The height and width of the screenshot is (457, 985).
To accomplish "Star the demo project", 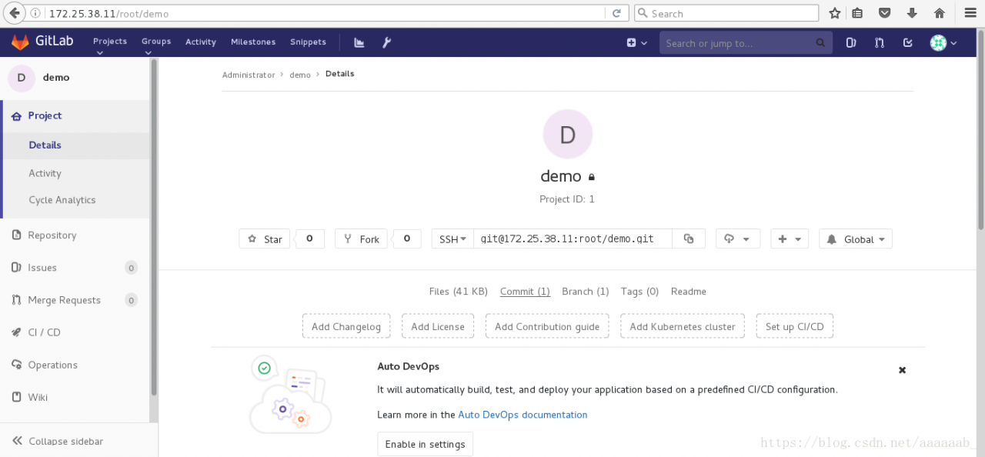I will point(265,239).
